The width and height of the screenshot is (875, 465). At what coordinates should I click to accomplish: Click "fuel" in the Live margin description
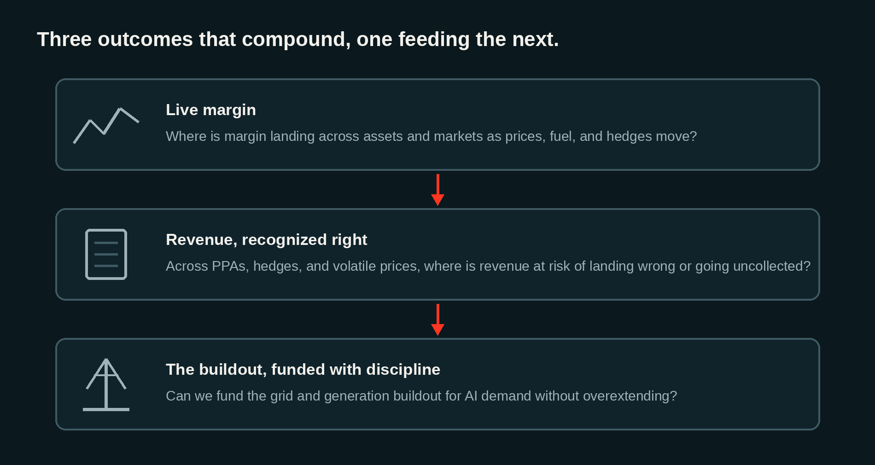(560, 136)
